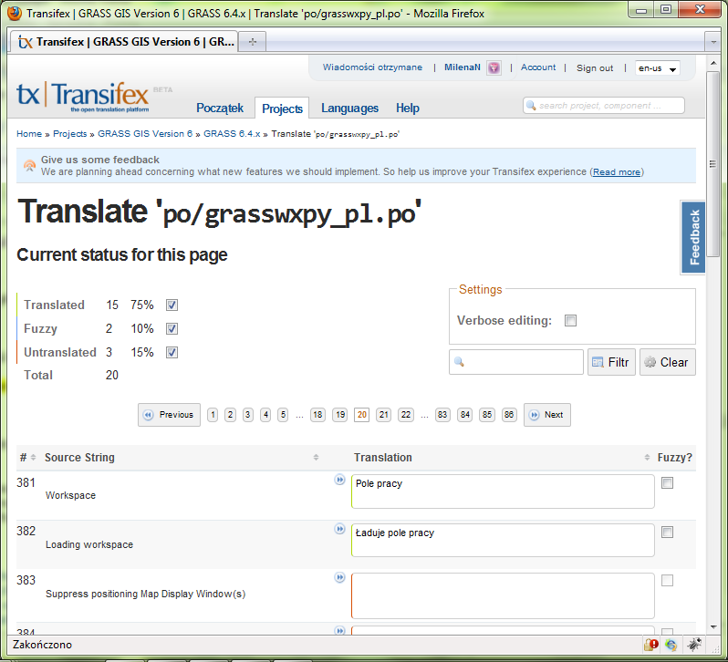Click the Filtr button
This screenshot has width=728, height=662.
pos(611,362)
